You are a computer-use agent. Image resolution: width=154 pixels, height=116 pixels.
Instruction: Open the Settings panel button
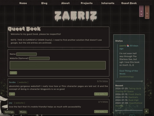click(x=9, y=112)
